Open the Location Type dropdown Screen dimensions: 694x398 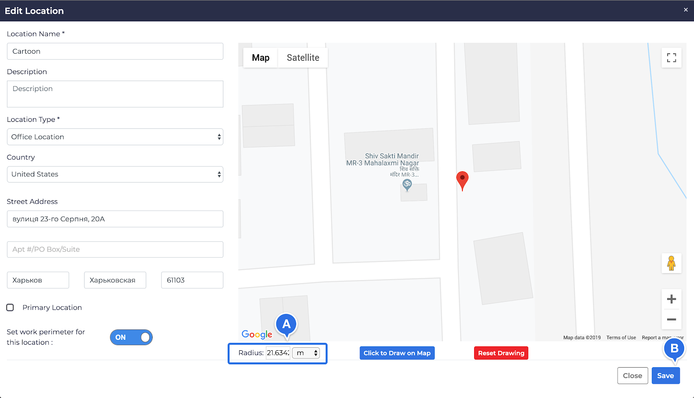tap(115, 137)
